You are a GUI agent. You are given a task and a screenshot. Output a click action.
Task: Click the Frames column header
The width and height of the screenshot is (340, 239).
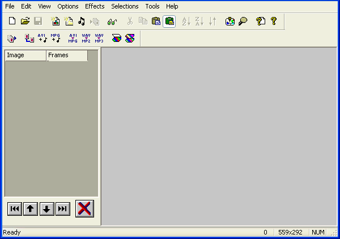coord(67,56)
